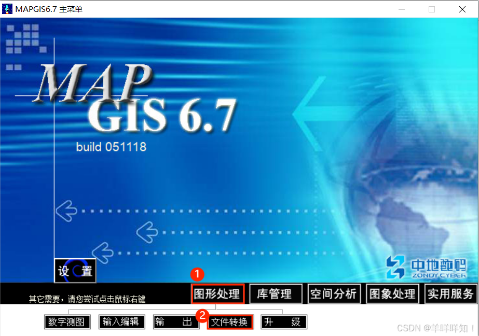Click the build 051118 version text
479x336 pixels.
[111, 147]
